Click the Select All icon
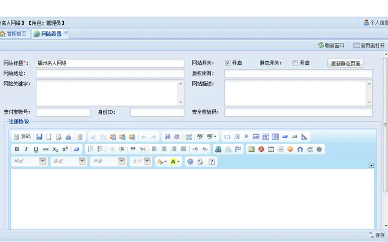 (x=189, y=137)
